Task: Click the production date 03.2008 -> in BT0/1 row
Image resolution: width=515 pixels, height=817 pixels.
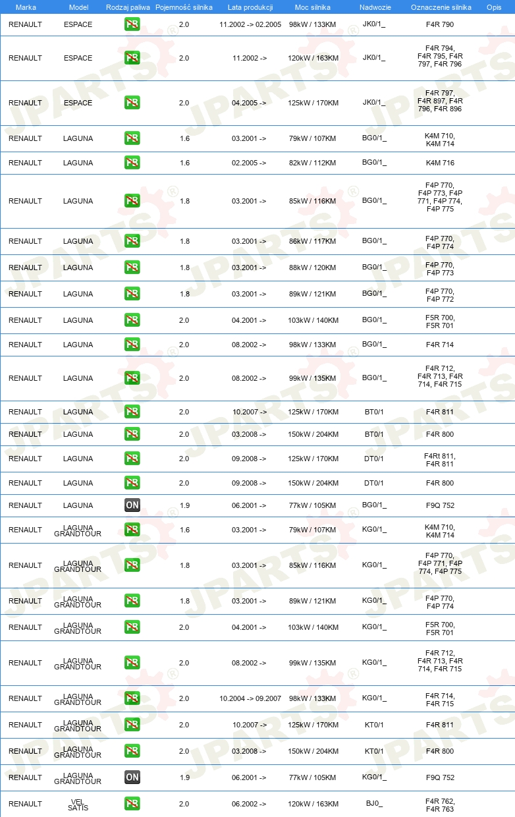Action: [249, 434]
